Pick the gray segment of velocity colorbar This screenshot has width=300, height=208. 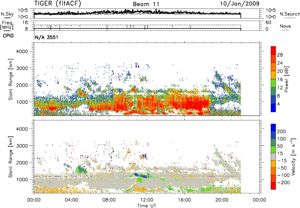tap(273, 157)
